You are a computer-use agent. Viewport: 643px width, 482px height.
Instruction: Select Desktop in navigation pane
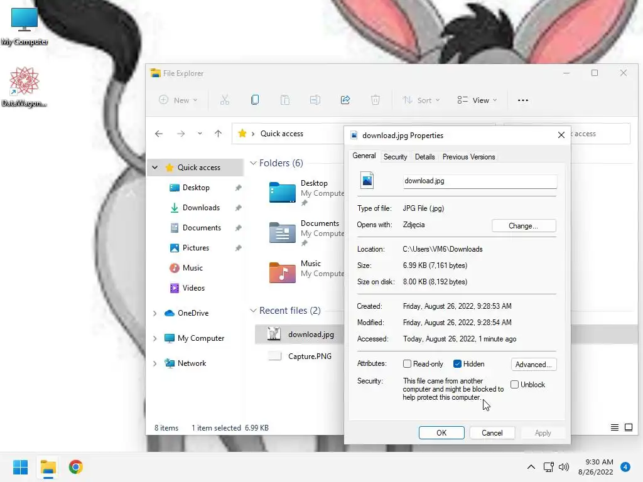pos(195,188)
